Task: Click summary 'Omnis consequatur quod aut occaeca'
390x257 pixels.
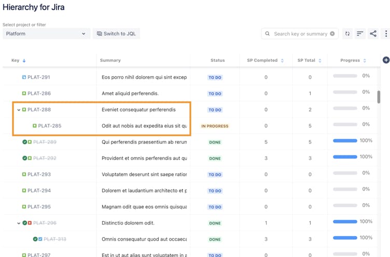Action: 144,239
